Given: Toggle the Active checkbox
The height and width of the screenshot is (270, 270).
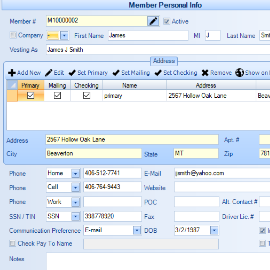Looking at the screenshot, I should coord(167,21).
